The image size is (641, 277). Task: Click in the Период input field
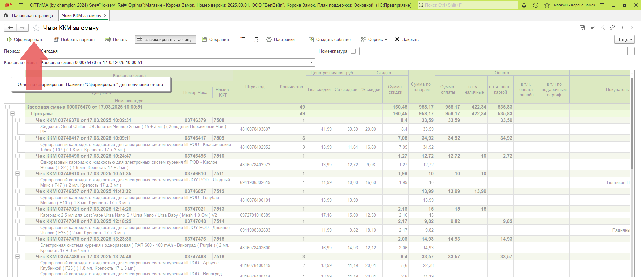(174, 51)
